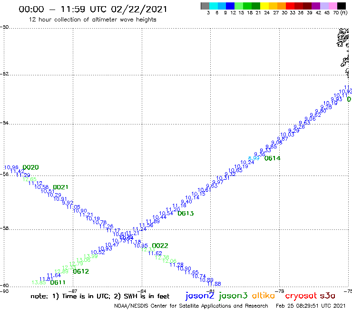Click the 11.05 wave height value
Screen dimensions: 352x310
tap(73, 207)
